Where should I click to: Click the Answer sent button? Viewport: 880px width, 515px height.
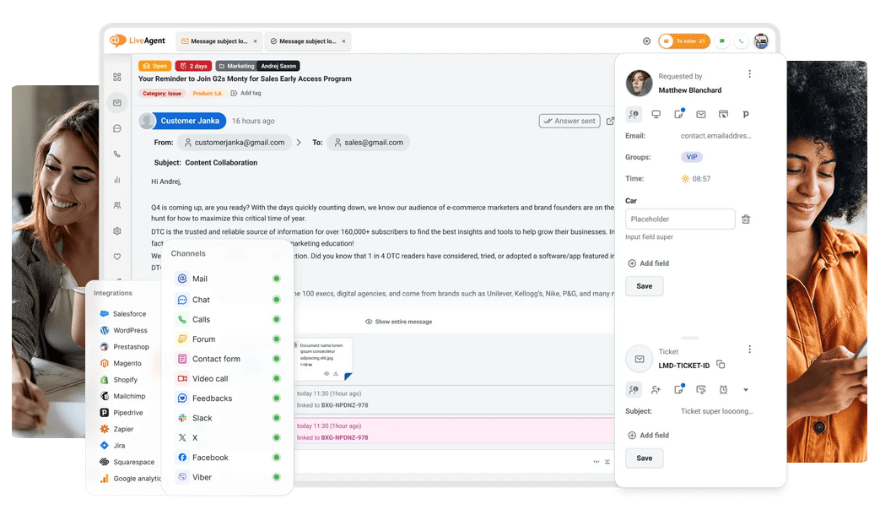pyautogui.click(x=570, y=121)
